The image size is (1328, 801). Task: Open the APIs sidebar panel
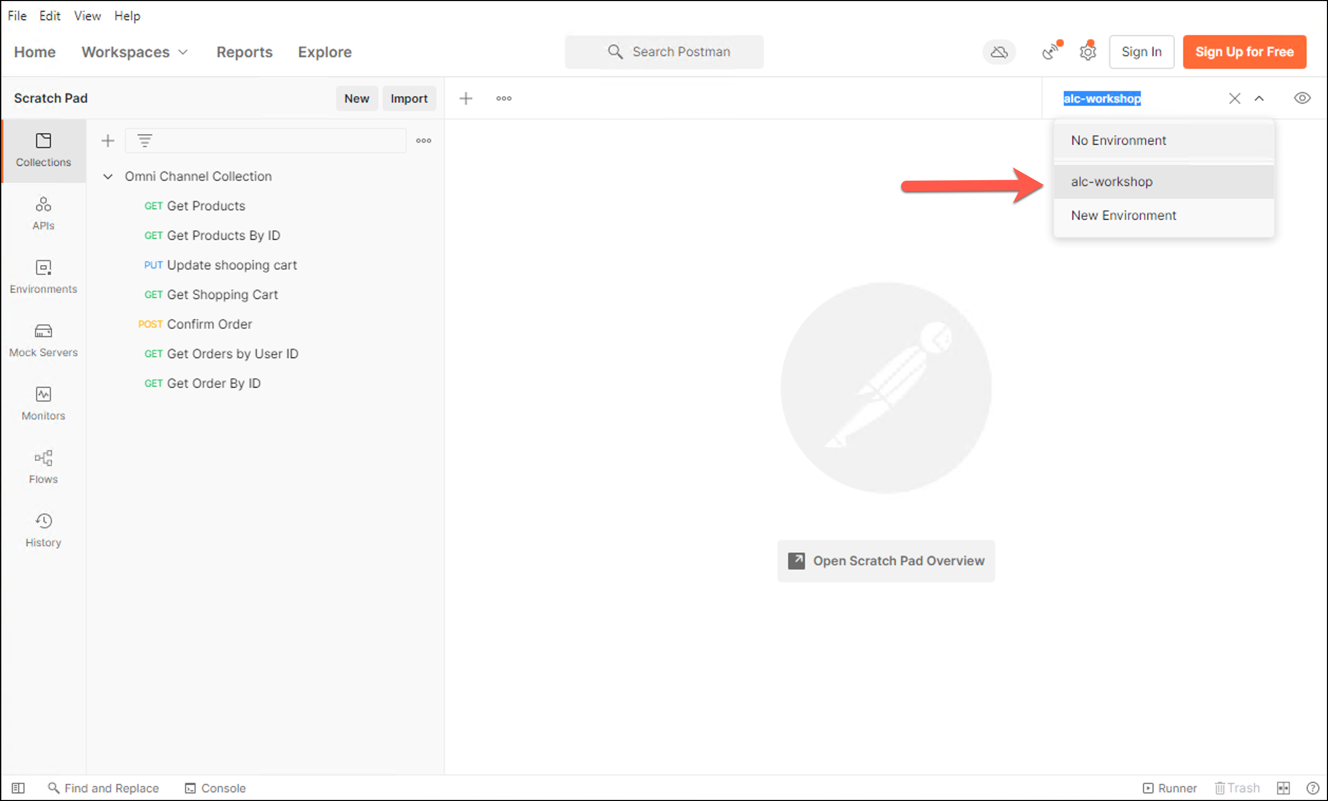point(43,213)
